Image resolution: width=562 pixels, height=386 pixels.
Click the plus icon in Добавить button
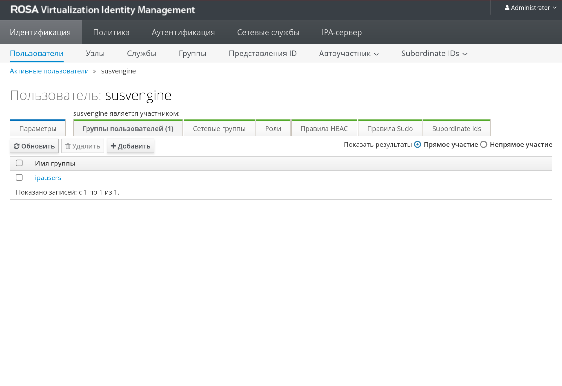click(x=113, y=146)
